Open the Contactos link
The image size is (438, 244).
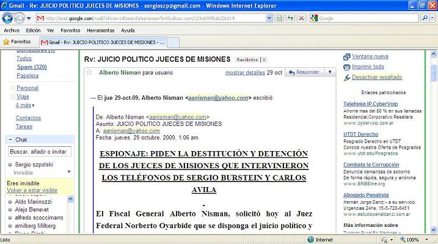[x=28, y=118]
